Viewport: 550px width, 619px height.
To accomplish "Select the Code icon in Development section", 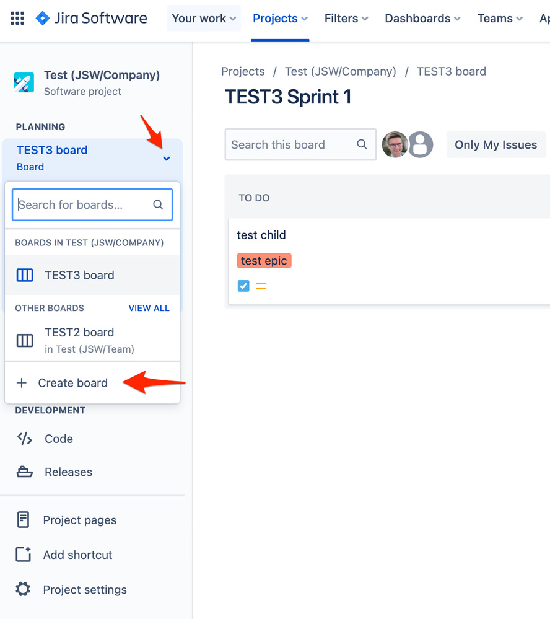I will pyautogui.click(x=24, y=439).
